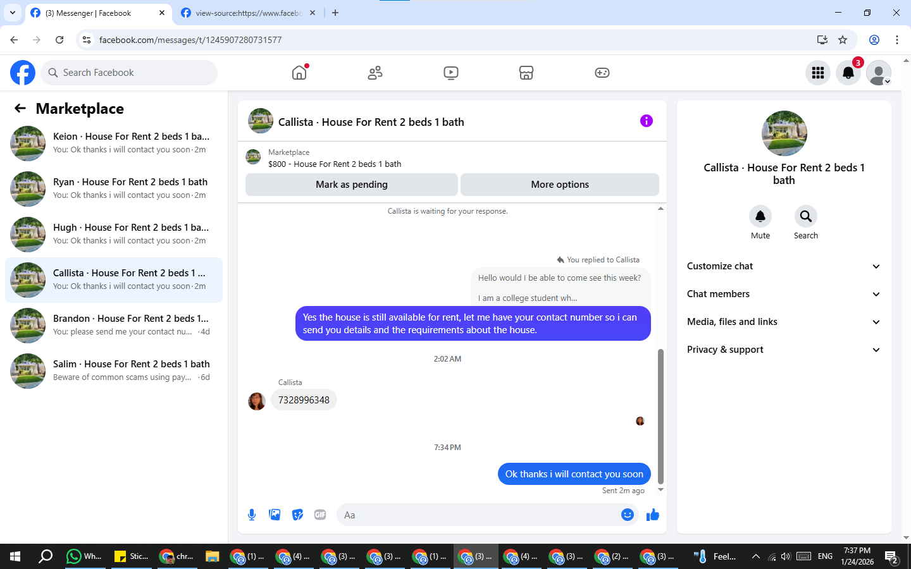Install app icon in address bar
Viewport: 911px width, 569px height.
[x=822, y=40]
